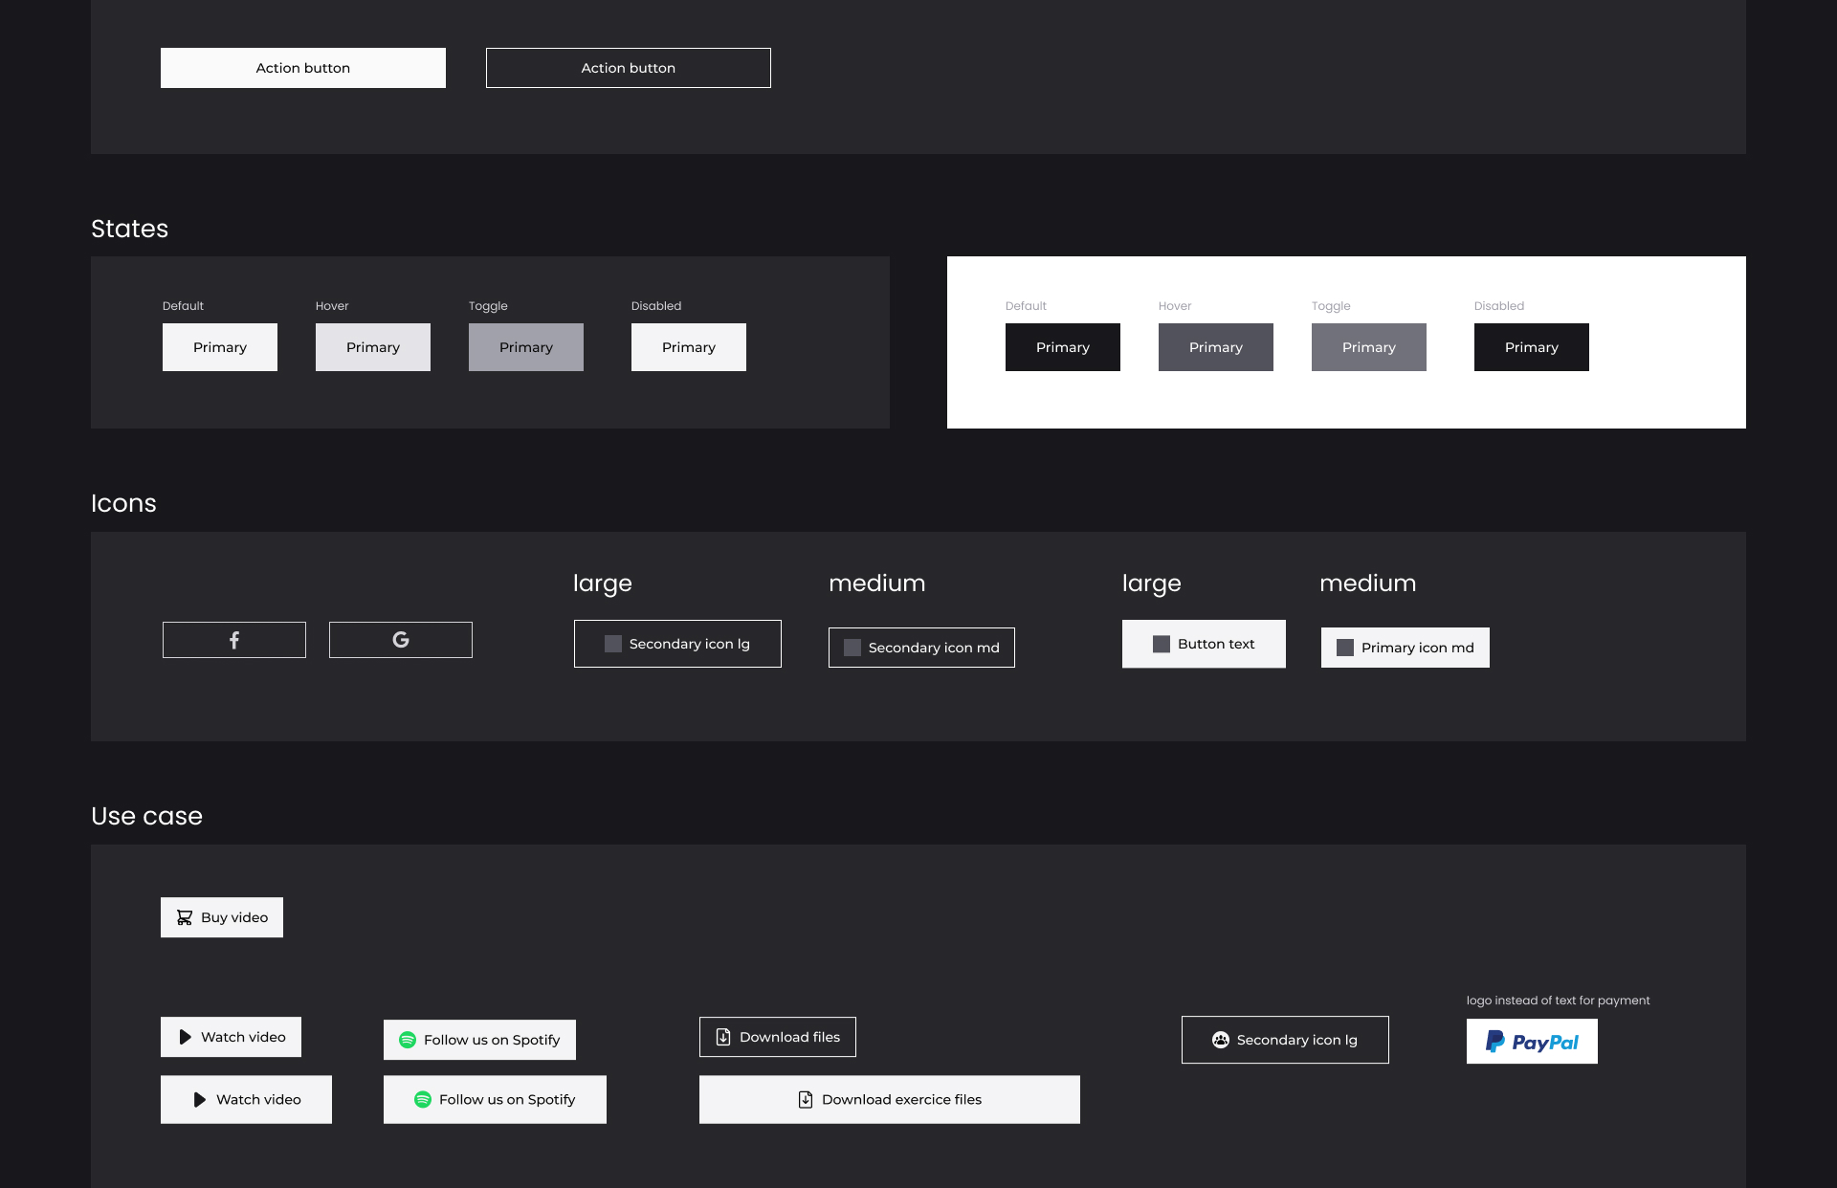This screenshot has height=1188, width=1837.
Task: Click the Default label on the white panel
Action: click(1026, 306)
